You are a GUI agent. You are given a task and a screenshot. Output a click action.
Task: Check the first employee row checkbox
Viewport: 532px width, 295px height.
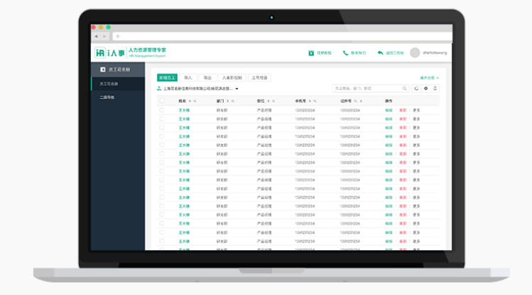pos(162,111)
